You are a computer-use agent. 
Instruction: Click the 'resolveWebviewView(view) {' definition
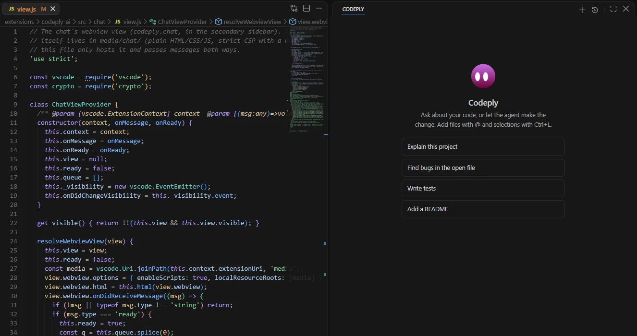85,241
